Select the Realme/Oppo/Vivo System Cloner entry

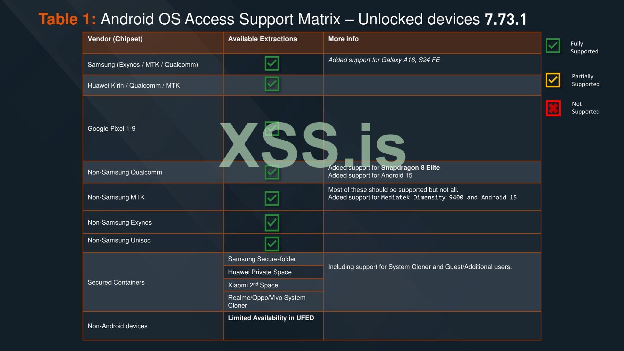pyautogui.click(x=266, y=301)
